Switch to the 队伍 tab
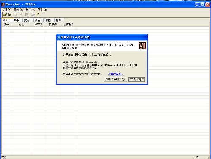 point(37,20)
